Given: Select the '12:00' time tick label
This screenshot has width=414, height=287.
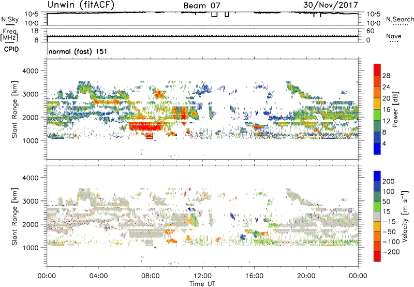Looking at the screenshot, I should point(202,276).
